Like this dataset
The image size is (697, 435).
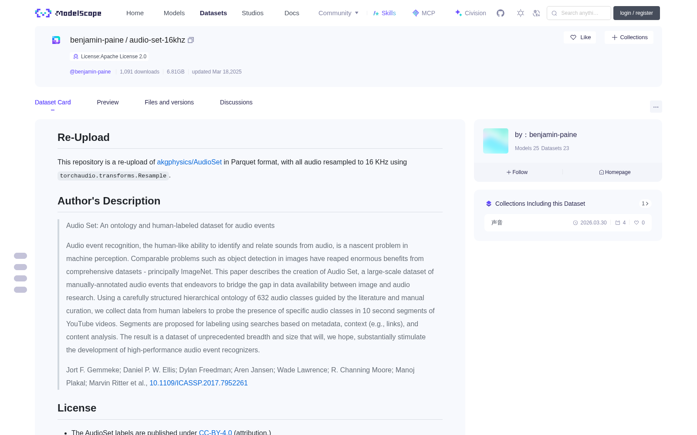pyautogui.click(x=580, y=37)
